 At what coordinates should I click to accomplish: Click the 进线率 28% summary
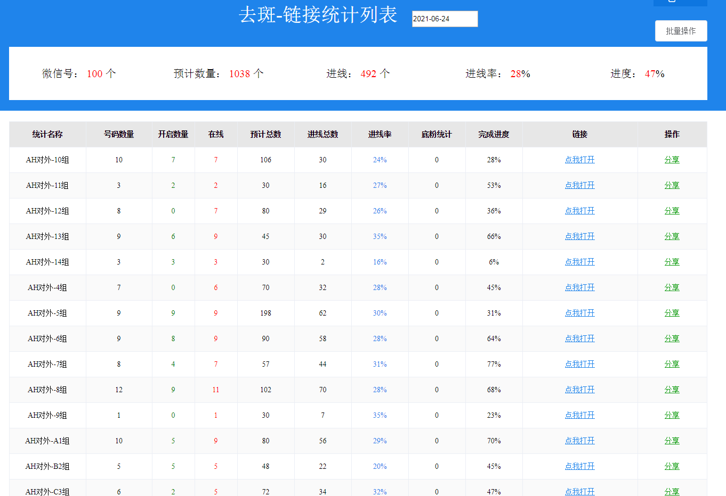[498, 73]
